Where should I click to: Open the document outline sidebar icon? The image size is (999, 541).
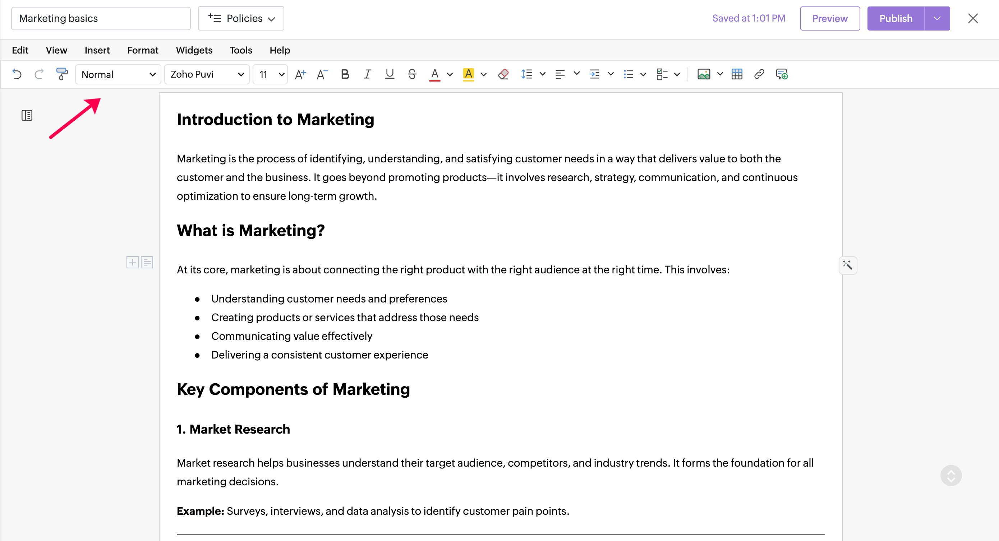pyautogui.click(x=27, y=115)
